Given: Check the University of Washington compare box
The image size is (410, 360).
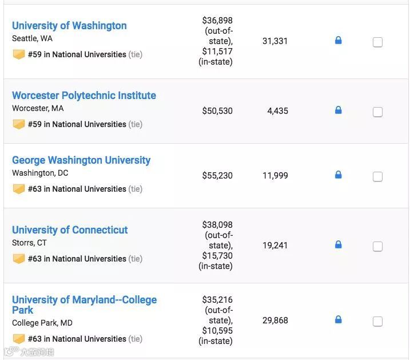Looking at the screenshot, I should coord(377,42).
